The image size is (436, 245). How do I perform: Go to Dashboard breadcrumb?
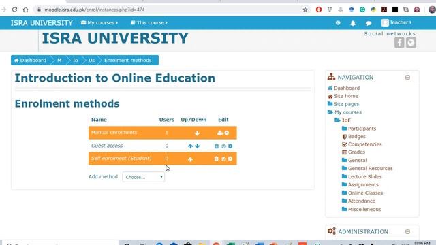(30, 61)
